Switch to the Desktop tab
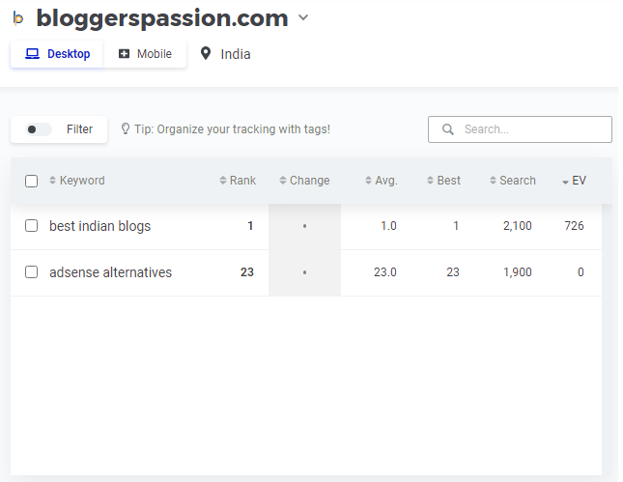The height and width of the screenshot is (482, 623). click(58, 54)
